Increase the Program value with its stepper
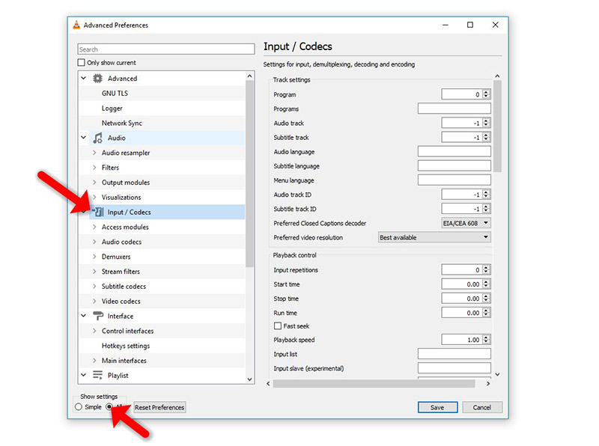This screenshot has width=599, height=446. pyautogui.click(x=487, y=91)
